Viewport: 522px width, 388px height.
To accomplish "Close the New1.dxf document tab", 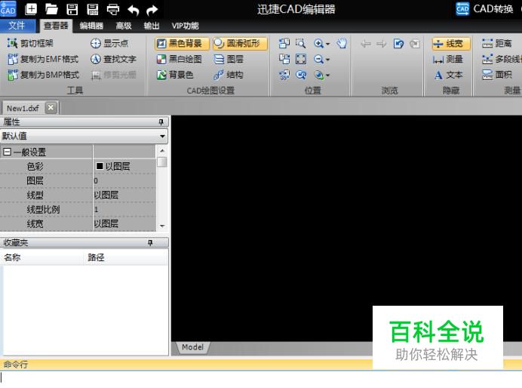I will click(51, 107).
